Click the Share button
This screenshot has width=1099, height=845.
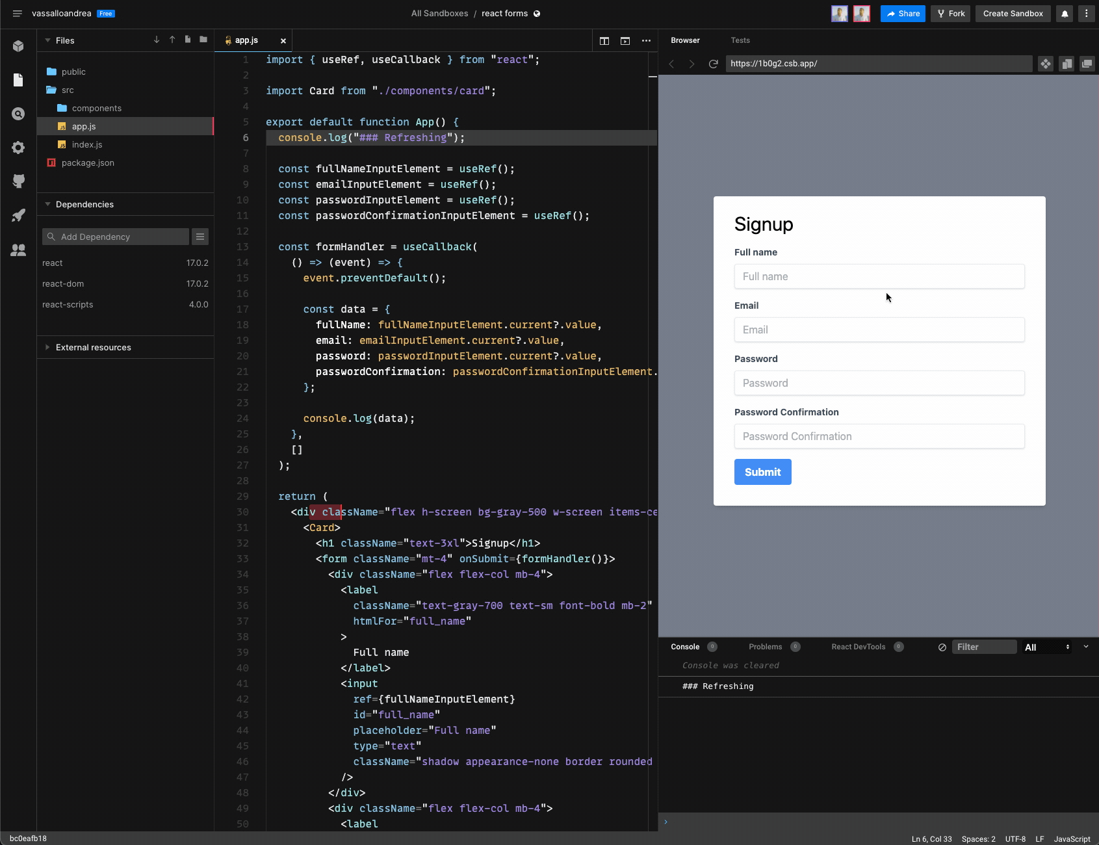click(x=903, y=14)
